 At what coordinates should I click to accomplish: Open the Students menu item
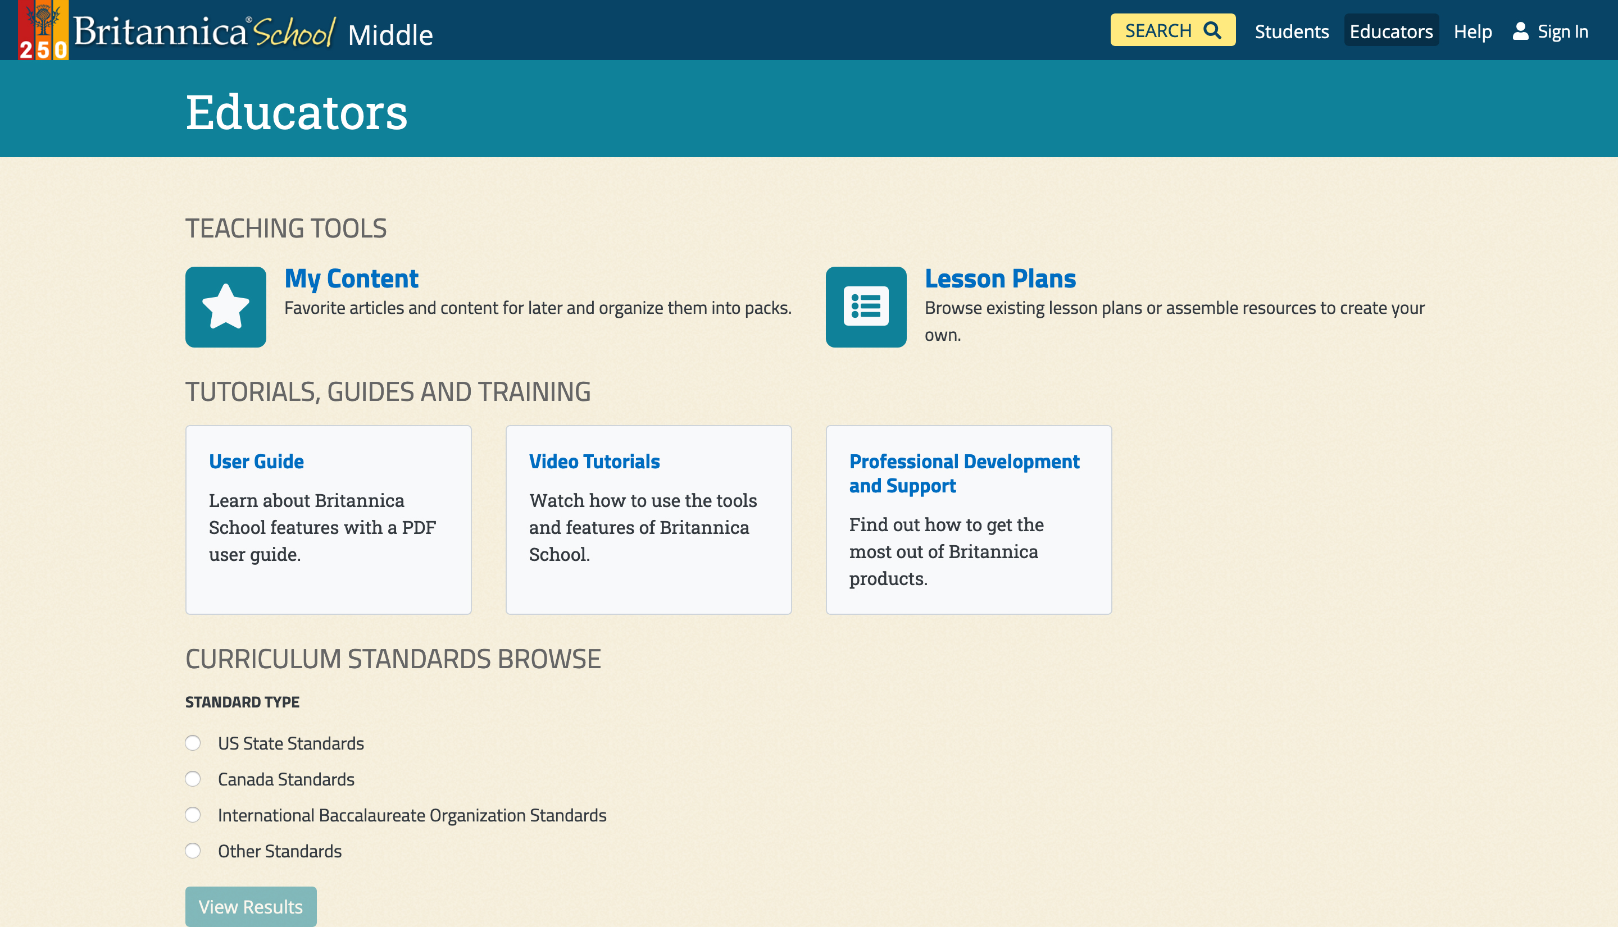(x=1291, y=31)
